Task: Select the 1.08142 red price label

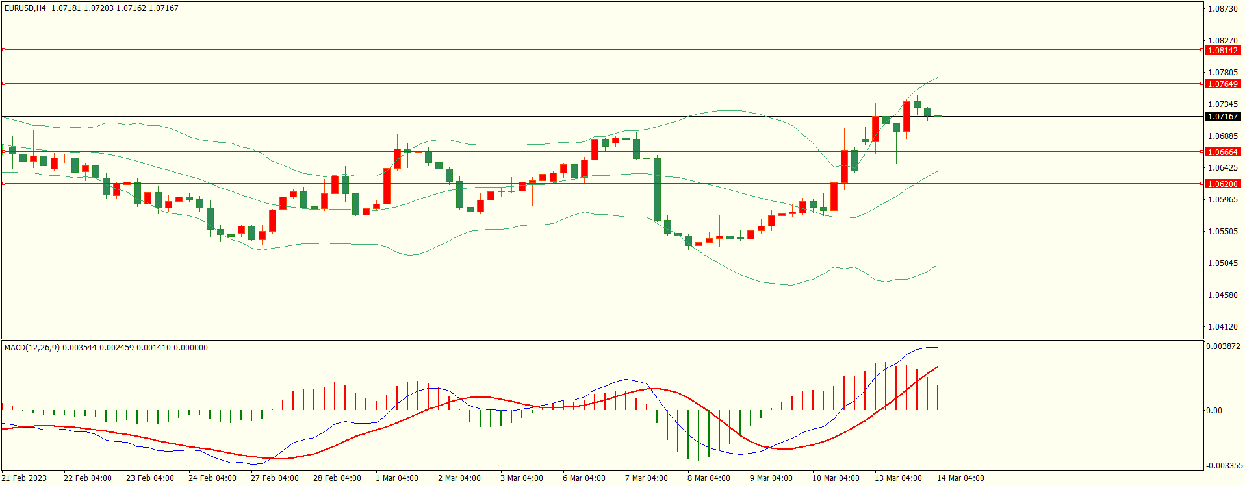Action: (1222, 50)
